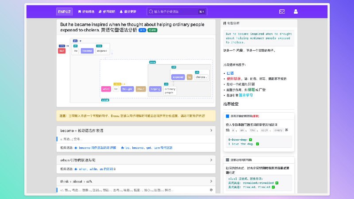Select the tan 'to' preposition block

point(189,77)
